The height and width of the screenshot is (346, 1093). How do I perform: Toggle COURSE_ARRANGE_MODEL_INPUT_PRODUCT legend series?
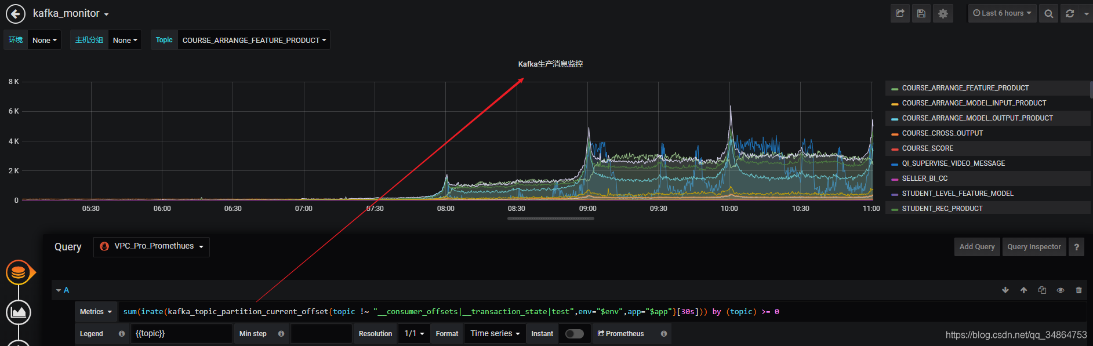pos(974,103)
